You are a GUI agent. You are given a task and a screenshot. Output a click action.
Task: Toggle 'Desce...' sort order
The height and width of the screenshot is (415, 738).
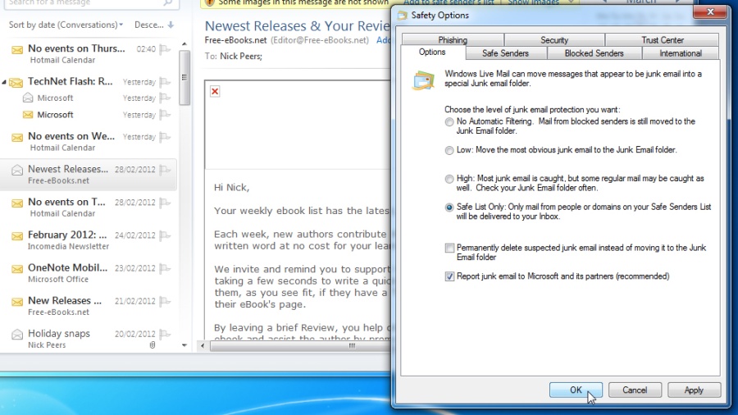click(x=154, y=25)
